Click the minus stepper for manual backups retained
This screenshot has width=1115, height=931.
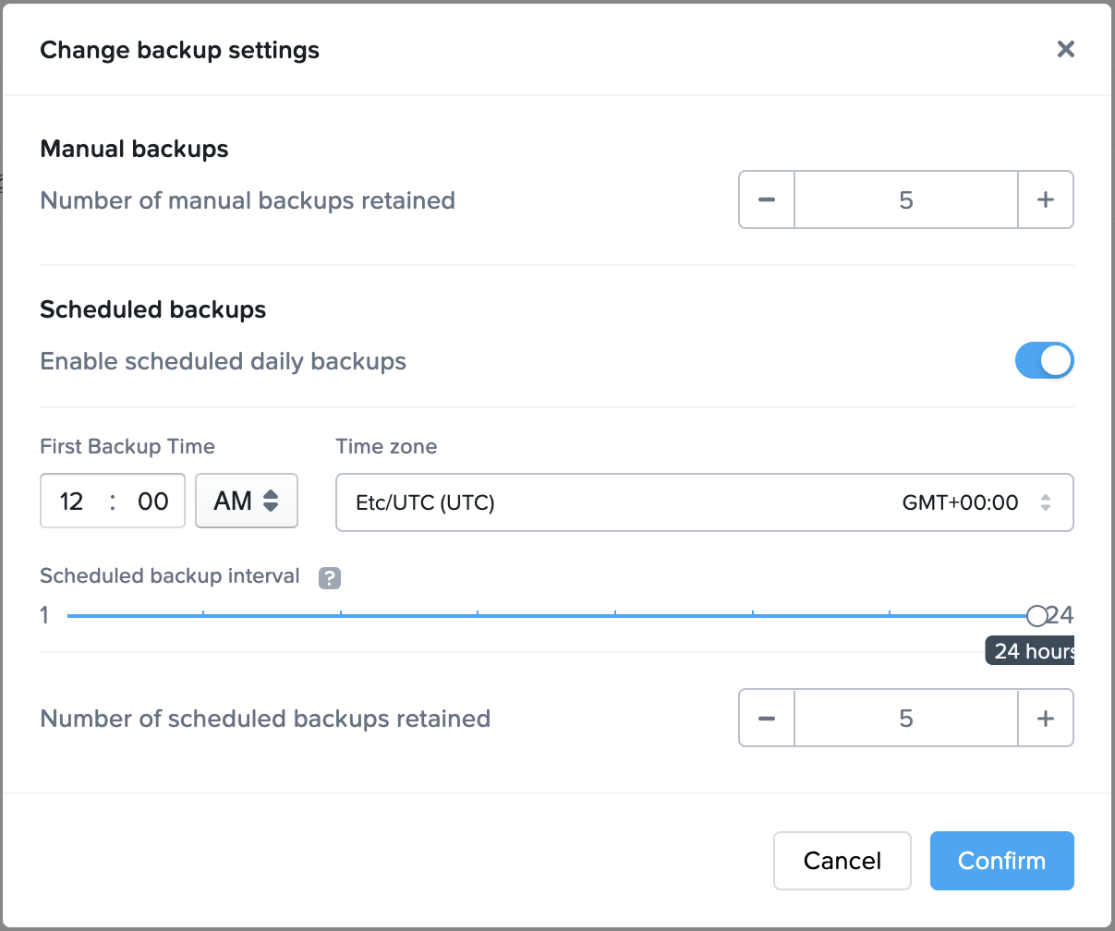pyautogui.click(x=767, y=199)
